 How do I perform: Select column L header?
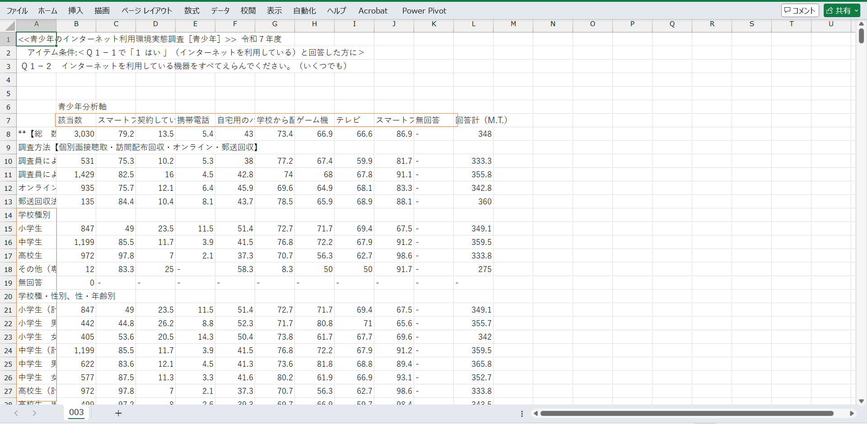[x=473, y=24]
